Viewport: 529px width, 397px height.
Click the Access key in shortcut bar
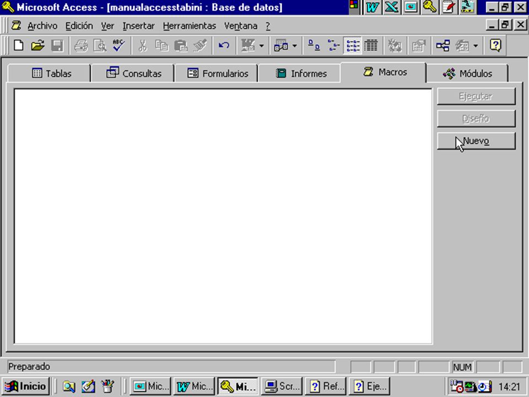point(429,7)
